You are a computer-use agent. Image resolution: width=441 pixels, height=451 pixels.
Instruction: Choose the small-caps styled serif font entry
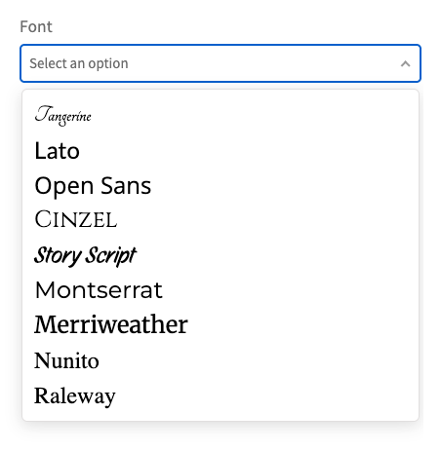(220, 219)
